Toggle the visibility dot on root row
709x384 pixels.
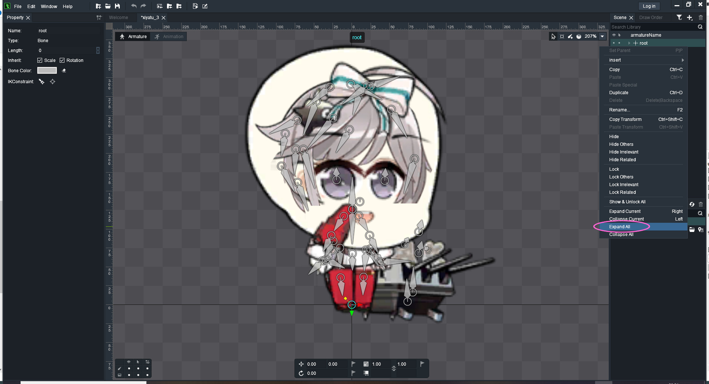pyautogui.click(x=614, y=43)
